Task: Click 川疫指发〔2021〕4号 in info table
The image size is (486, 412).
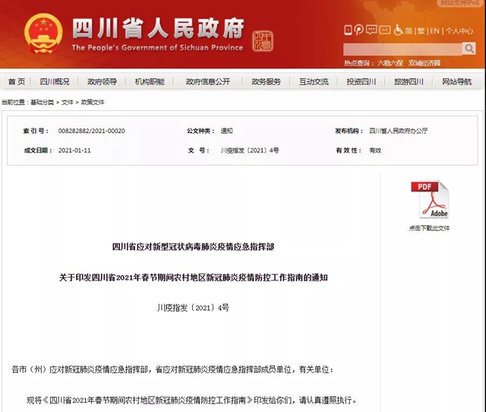Action: pos(250,151)
